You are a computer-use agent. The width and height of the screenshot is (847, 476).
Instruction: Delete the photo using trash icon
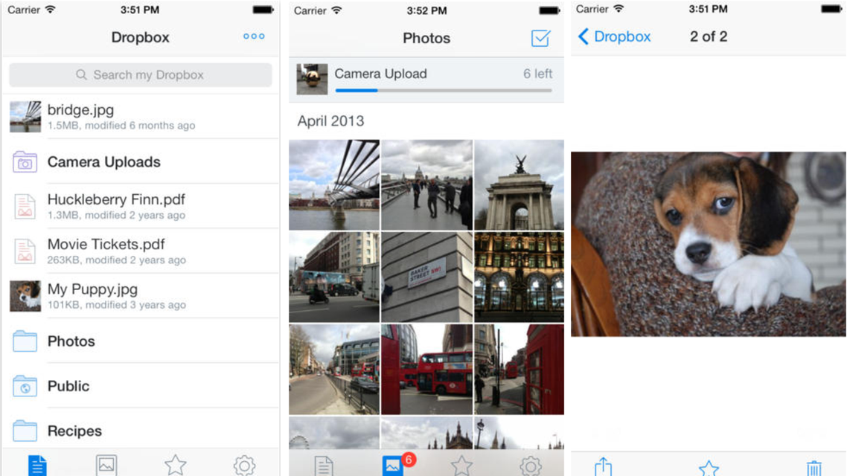click(x=814, y=467)
